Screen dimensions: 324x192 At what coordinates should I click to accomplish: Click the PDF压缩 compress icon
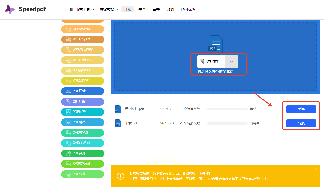68,91
